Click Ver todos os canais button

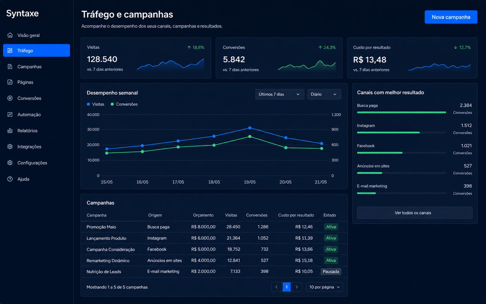[415, 213]
